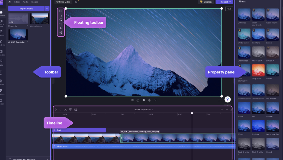Play the video preview

click(x=144, y=100)
